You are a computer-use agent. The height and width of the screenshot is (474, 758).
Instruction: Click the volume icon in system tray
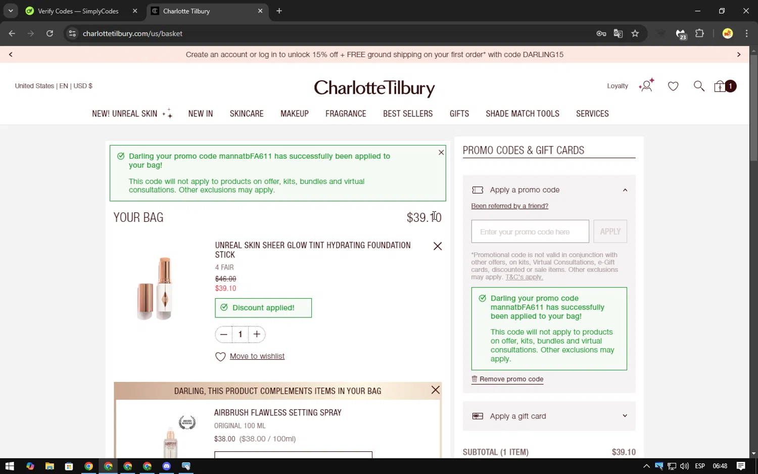[685, 466]
